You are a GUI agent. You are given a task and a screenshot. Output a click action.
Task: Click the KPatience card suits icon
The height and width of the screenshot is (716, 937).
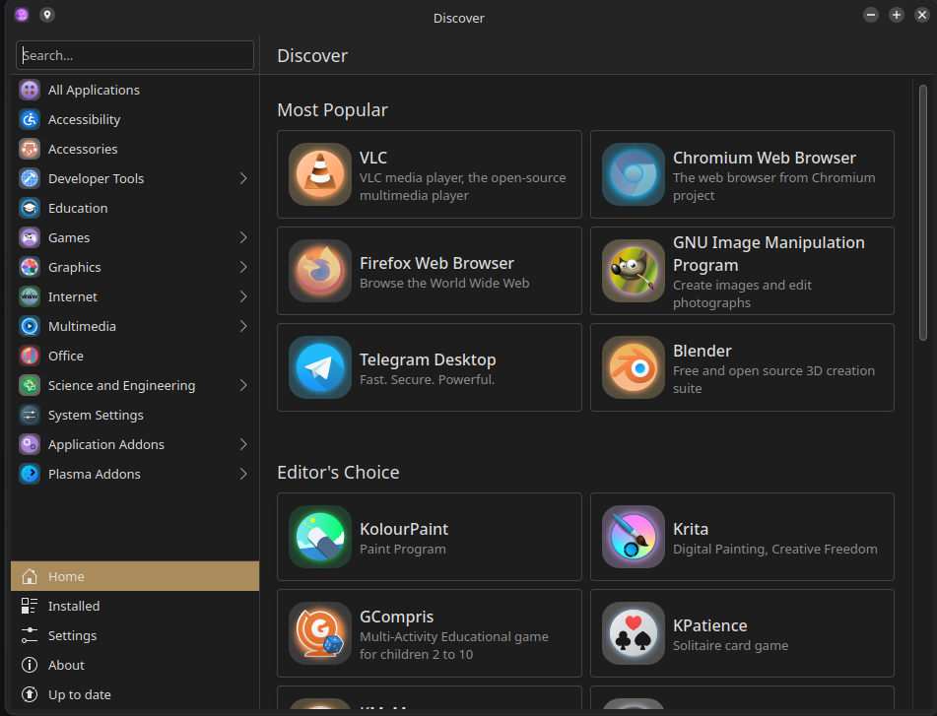[634, 633]
